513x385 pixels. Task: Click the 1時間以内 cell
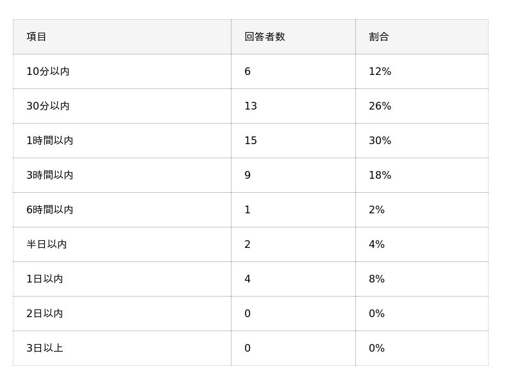pyautogui.click(x=50, y=141)
